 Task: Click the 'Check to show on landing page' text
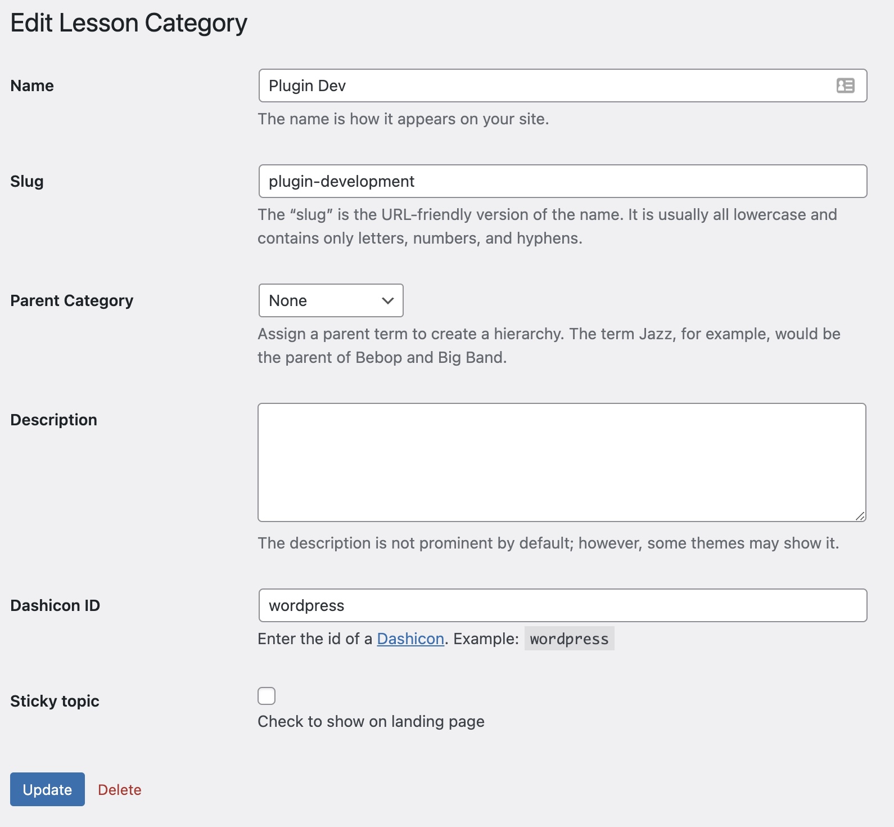point(371,722)
